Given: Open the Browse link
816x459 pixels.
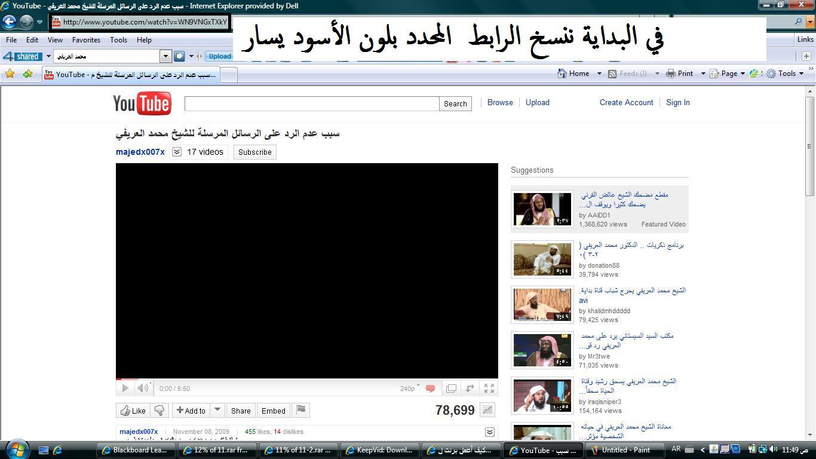Looking at the screenshot, I should point(500,102).
